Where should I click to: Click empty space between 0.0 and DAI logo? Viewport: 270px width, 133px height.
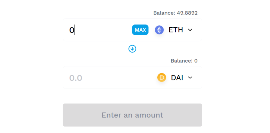click(x=119, y=78)
